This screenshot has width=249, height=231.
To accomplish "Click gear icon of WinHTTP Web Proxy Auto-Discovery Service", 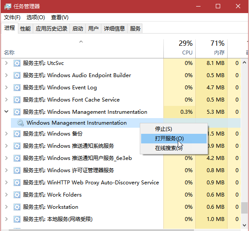I will tap(17, 183).
